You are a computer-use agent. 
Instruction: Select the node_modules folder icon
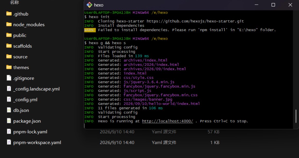coord(9,24)
